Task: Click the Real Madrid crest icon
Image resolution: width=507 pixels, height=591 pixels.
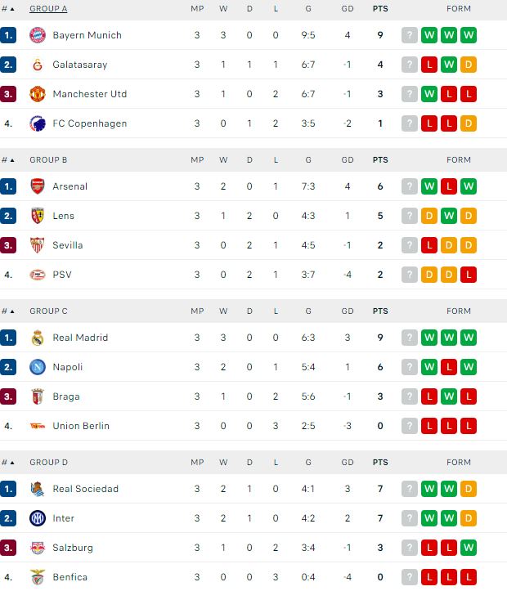Action: 37,338
